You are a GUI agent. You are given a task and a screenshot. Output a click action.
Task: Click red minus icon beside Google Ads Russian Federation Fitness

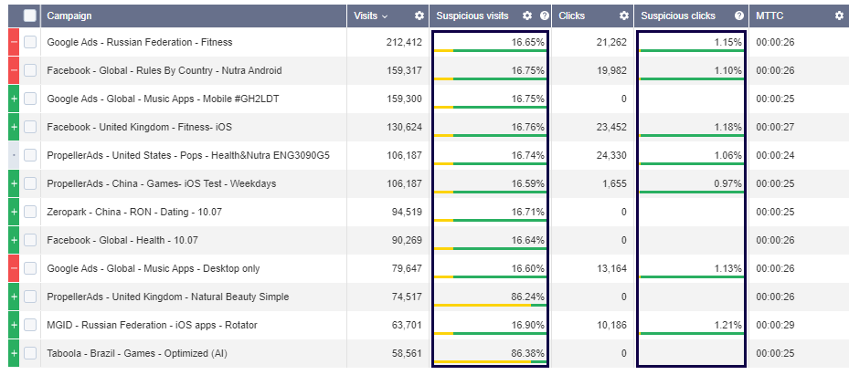[13, 42]
